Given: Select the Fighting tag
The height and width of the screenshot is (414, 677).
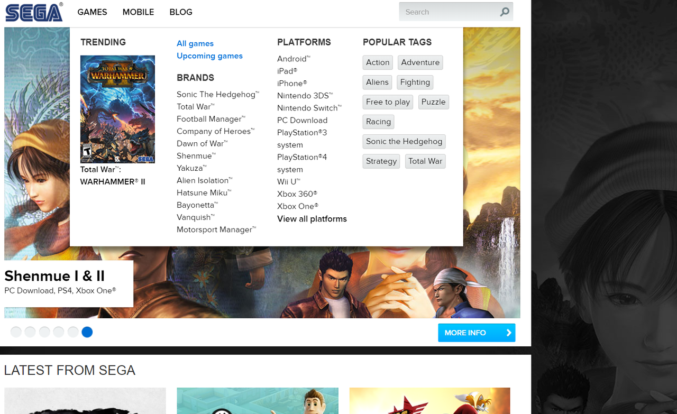Looking at the screenshot, I should (x=415, y=82).
